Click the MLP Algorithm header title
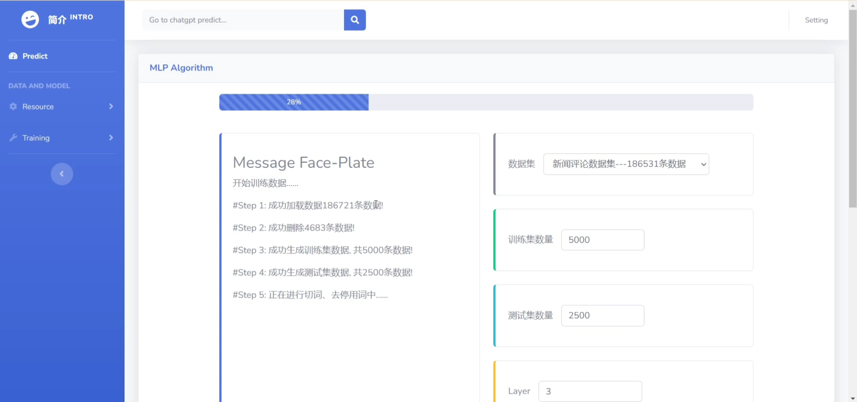 coord(181,68)
